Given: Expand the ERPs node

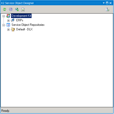Looking at the screenshot, I should click(8, 21).
